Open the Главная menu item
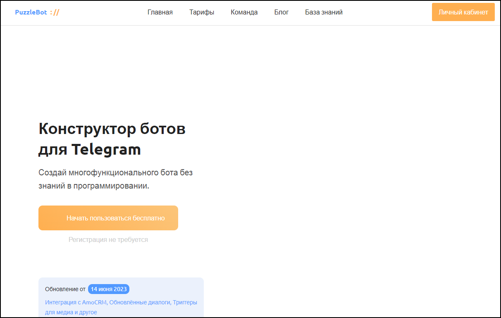 click(x=160, y=12)
